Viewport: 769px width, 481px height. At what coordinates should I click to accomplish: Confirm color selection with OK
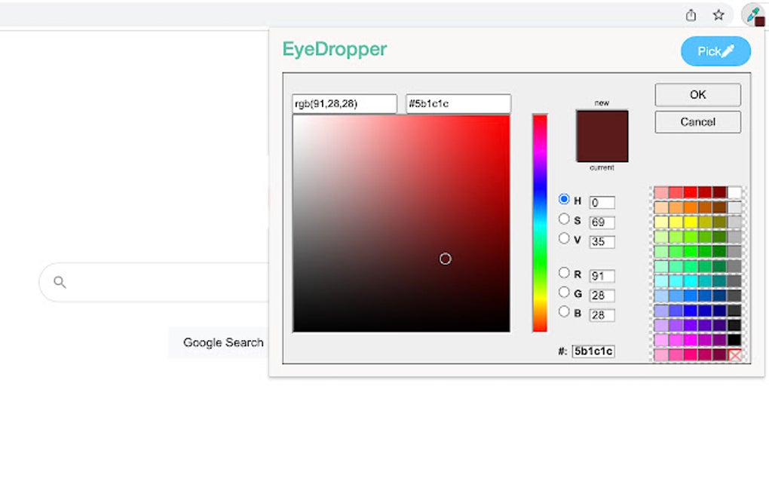[x=697, y=94]
